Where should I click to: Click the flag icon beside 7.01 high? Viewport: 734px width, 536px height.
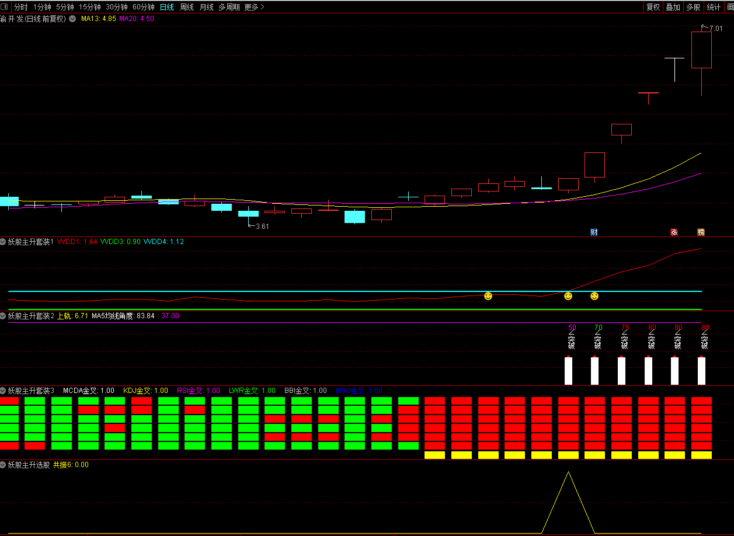(x=704, y=27)
